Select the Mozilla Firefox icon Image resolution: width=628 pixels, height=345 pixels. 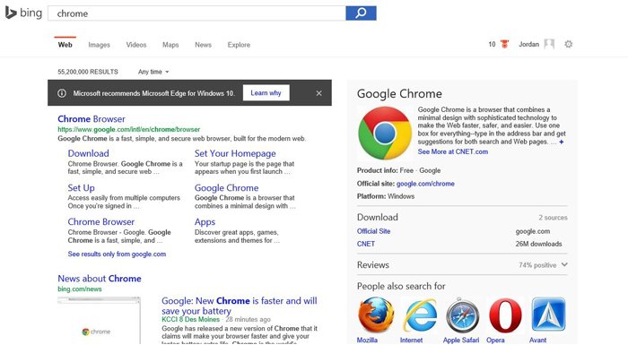click(x=376, y=315)
